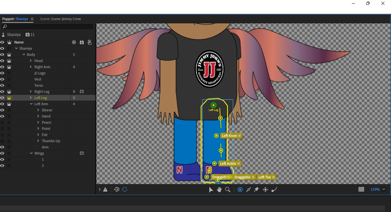391x212 pixels.
Task: Expand the Right Arm group
Action: pyautogui.click(x=31, y=67)
